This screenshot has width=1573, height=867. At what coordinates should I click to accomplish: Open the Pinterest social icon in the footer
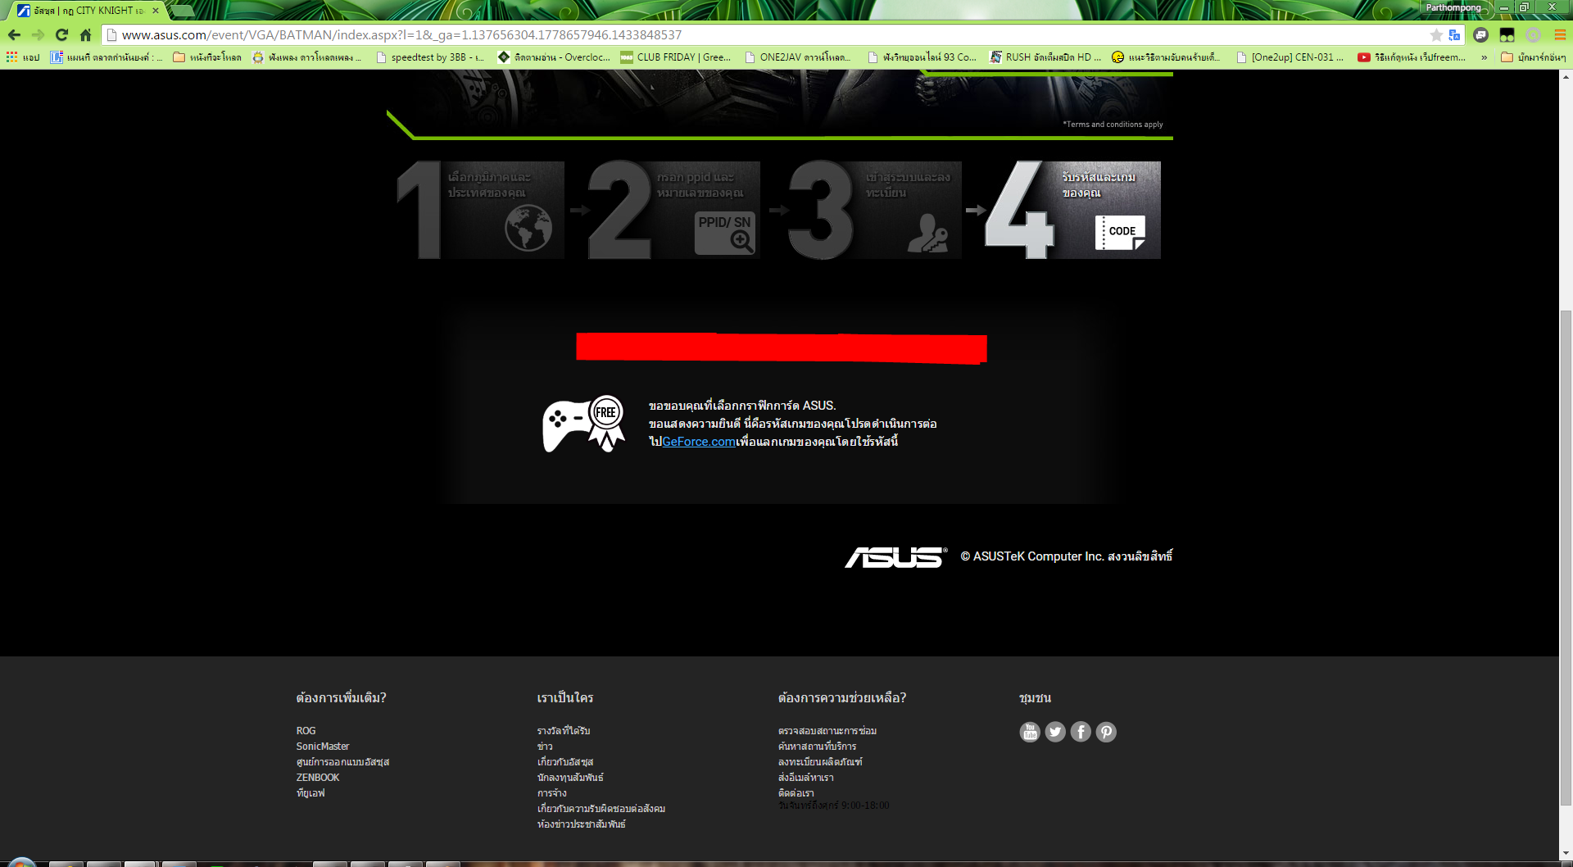click(1106, 732)
